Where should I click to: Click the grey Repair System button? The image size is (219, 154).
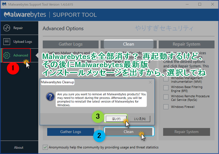click(187, 132)
